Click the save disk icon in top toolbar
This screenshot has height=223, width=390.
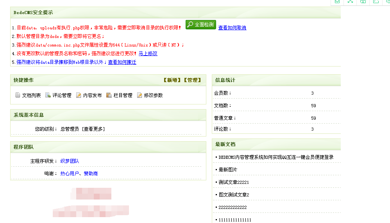pos(363,2)
